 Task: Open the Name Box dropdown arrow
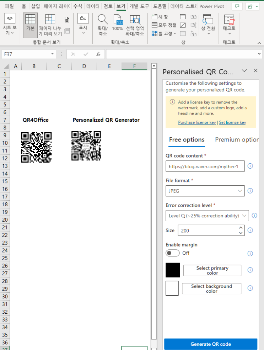(52, 54)
